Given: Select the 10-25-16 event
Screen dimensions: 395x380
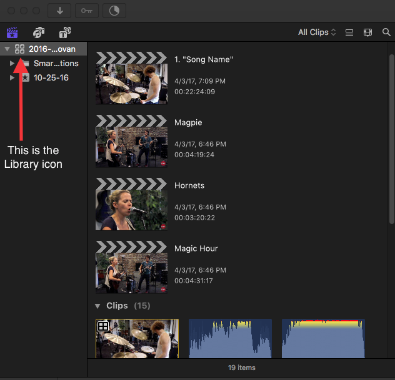Looking at the screenshot, I should pos(51,78).
